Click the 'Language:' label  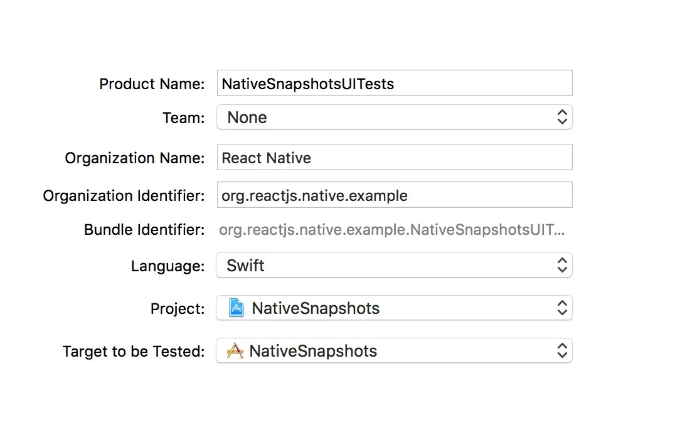[x=167, y=266]
